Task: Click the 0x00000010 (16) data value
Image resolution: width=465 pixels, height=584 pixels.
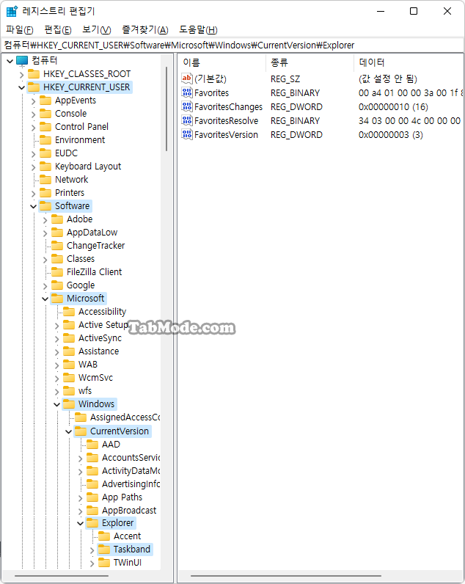Action: point(393,107)
